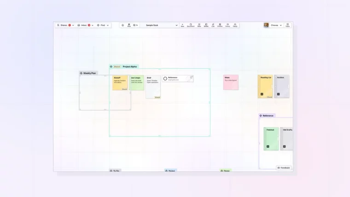Click the Find target icon

[x=98, y=25]
